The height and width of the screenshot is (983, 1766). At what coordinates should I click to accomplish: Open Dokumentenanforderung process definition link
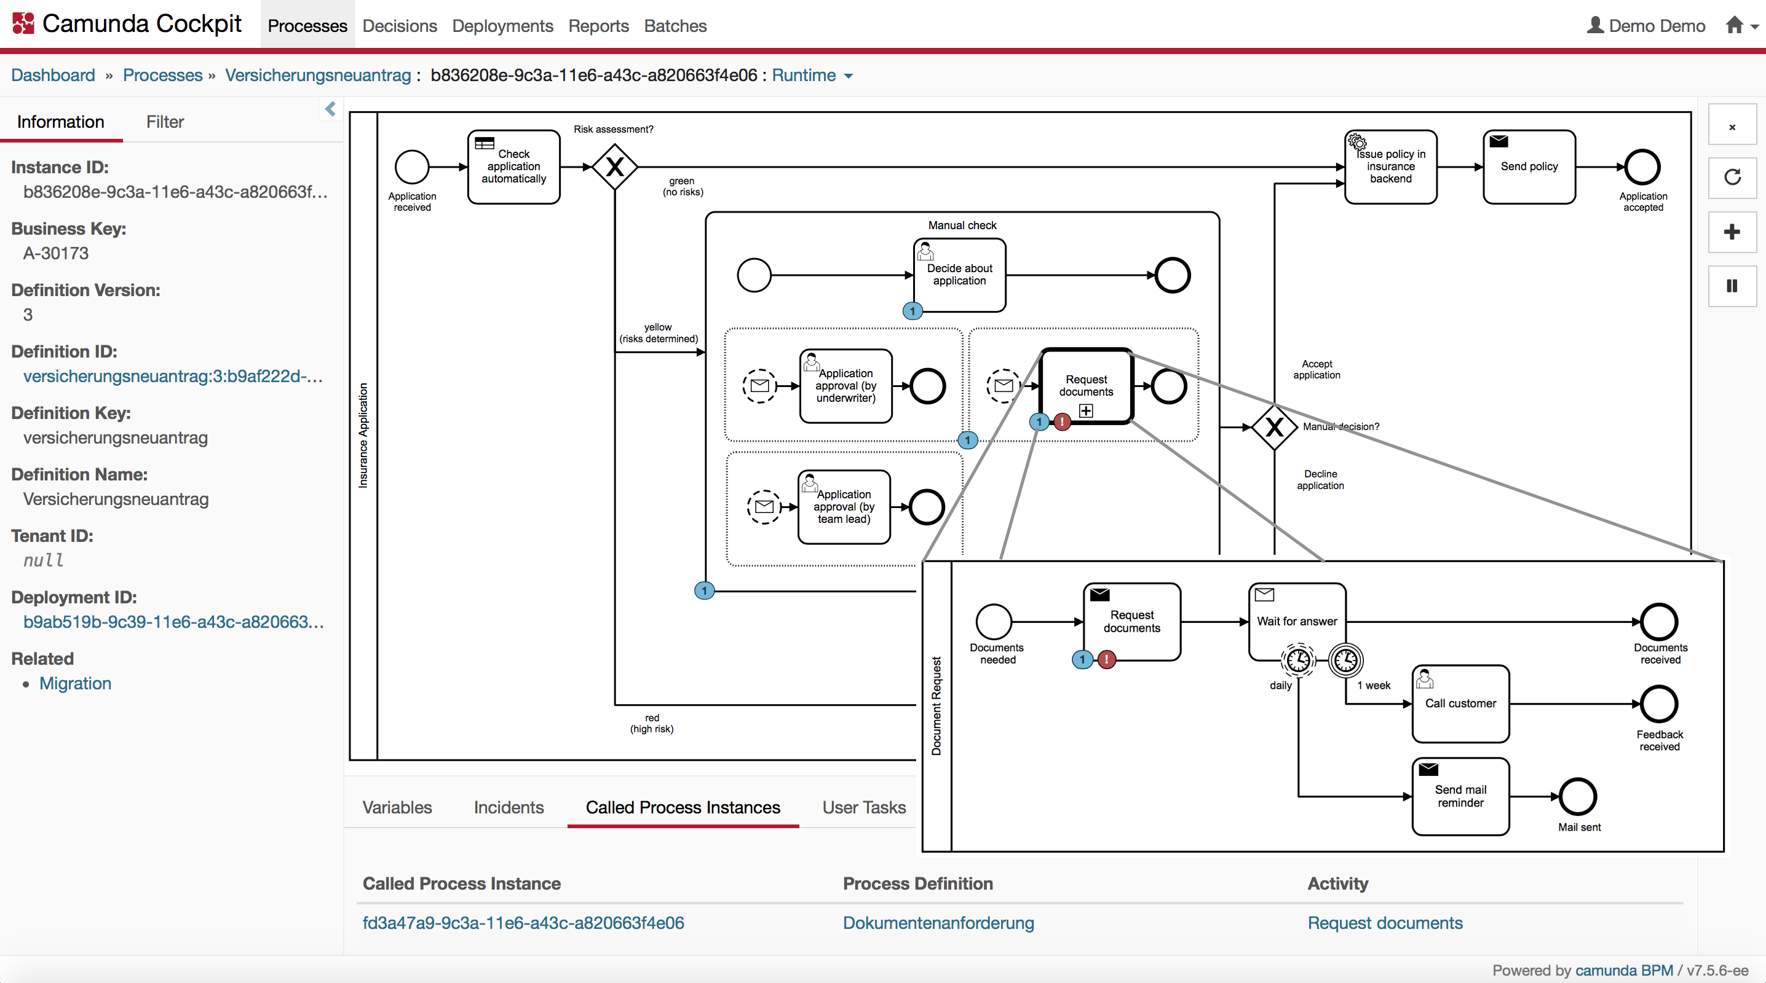pos(938,923)
